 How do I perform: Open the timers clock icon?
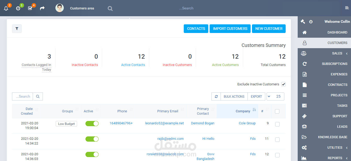pyautogui.click(x=18, y=8)
